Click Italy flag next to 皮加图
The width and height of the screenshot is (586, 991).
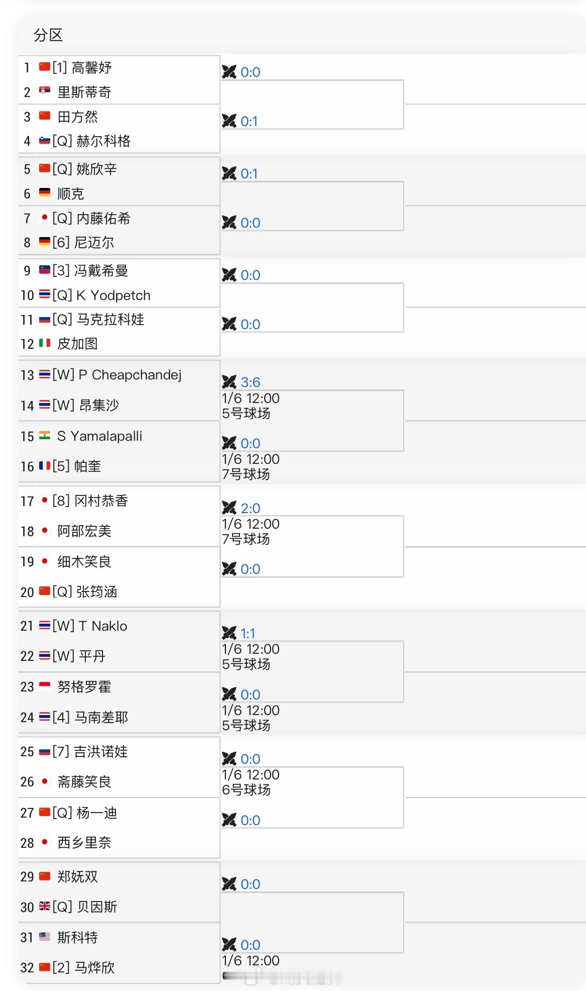point(45,343)
